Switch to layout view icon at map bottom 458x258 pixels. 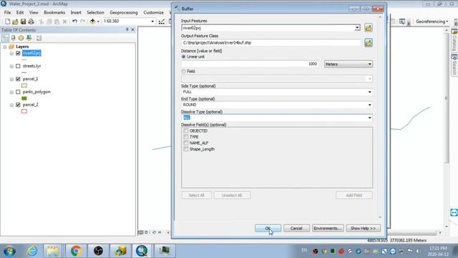pyautogui.click(x=146, y=232)
